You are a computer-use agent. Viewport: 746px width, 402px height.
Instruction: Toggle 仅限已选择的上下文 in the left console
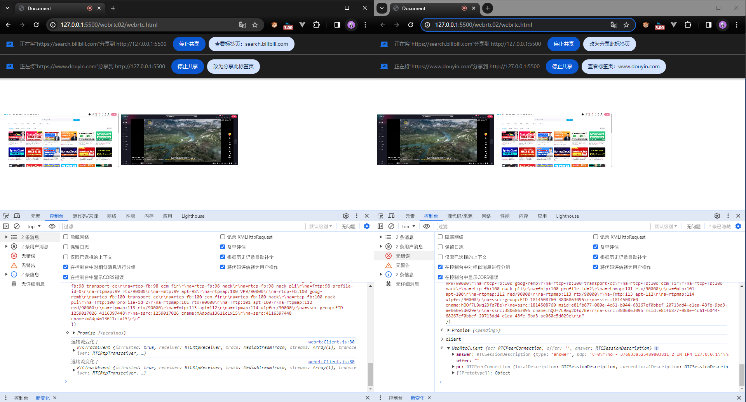coord(66,257)
